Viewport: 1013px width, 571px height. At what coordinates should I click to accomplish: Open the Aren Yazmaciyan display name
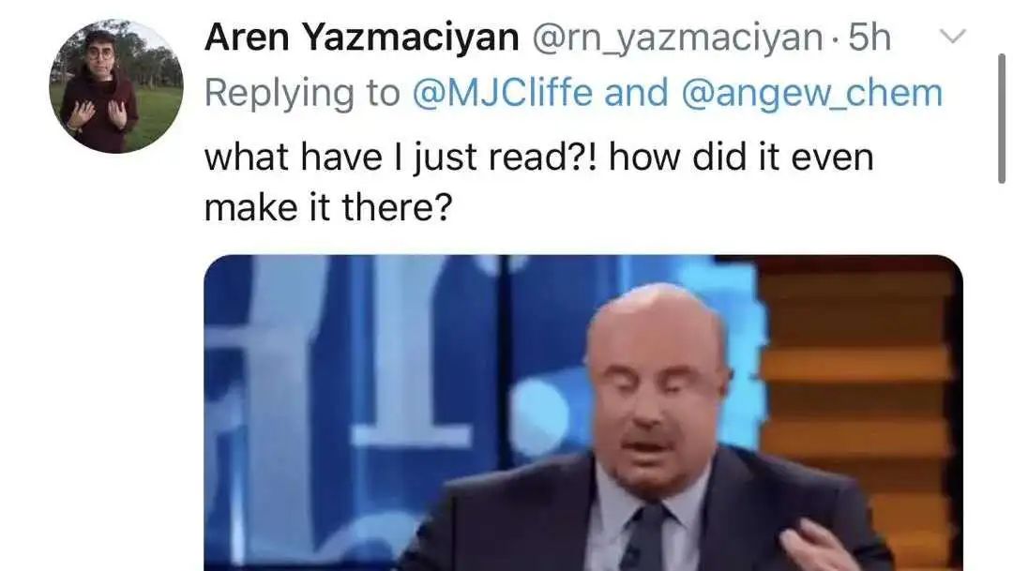362,38
